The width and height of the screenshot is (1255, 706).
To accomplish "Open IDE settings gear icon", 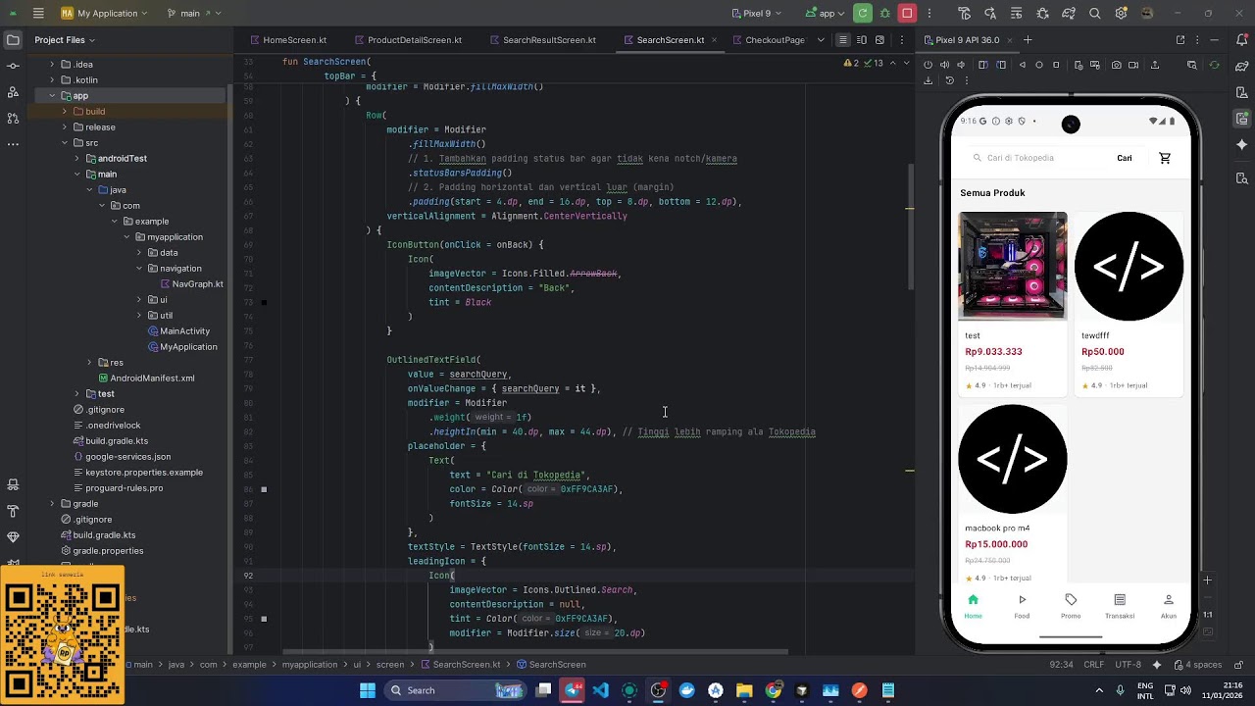I will (1120, 13).
